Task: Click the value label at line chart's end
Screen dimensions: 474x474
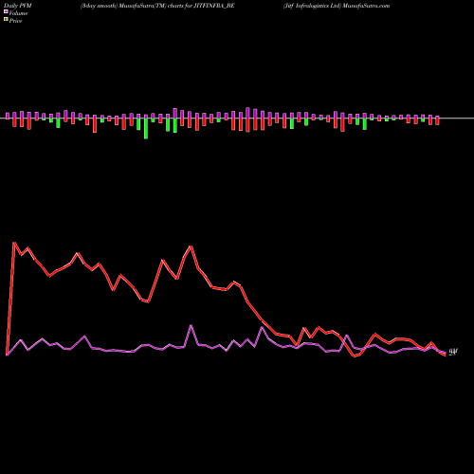Action: pyautogui.click(x=453, y=352)
